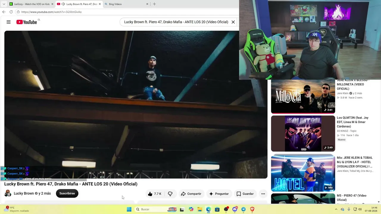Open the Preguntar AI button
This screenshot has width=381, height=214.
(x=219, y=194)
